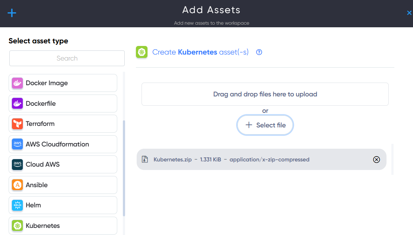Remove the Kubernetes.zip uploaded file
Viewport: 413px width, 235px height.
point(376,160)
